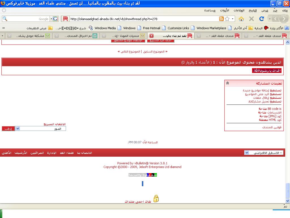
Task: Close the currently active tab
Action: pyautogui.click(x=152, y=36)
